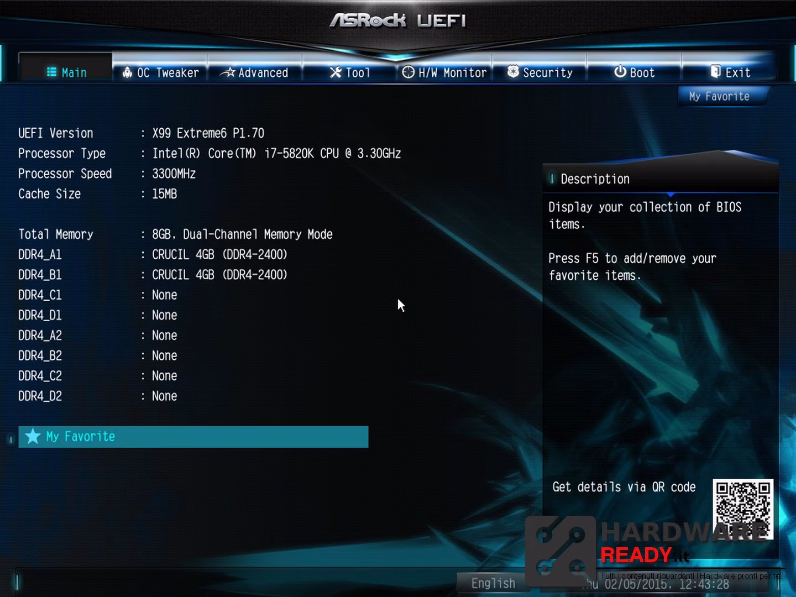
Task: Click the Processor Type label
Action: coord(62,154)
